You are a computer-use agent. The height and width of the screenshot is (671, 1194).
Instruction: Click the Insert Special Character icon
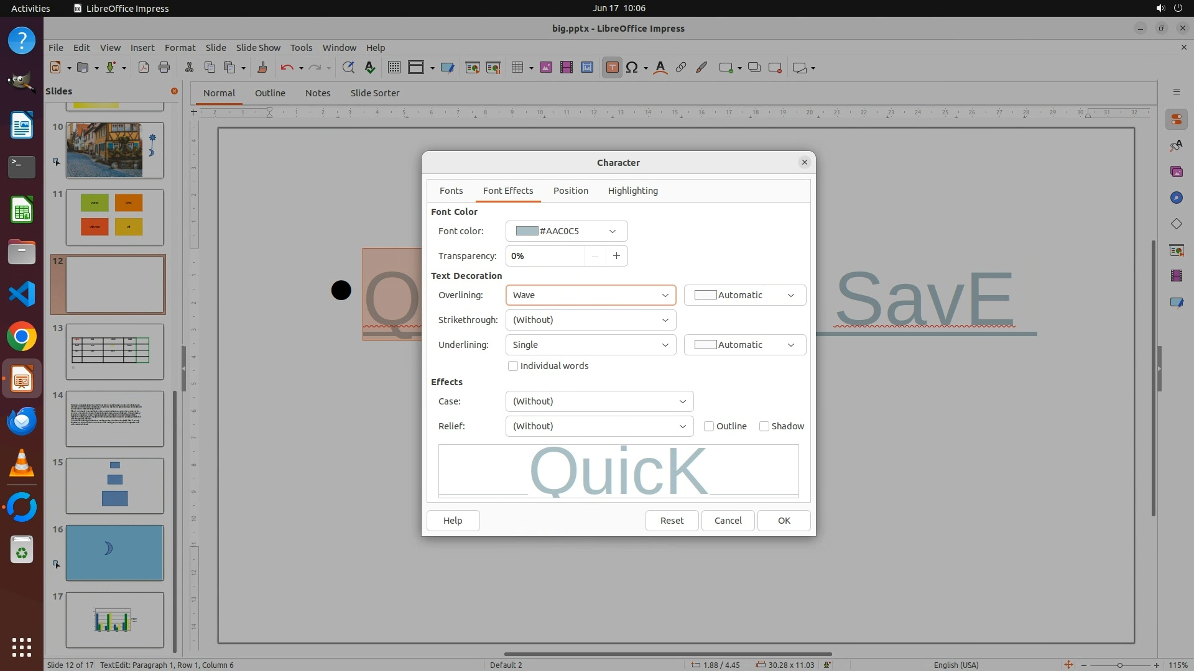pos(632,68)
